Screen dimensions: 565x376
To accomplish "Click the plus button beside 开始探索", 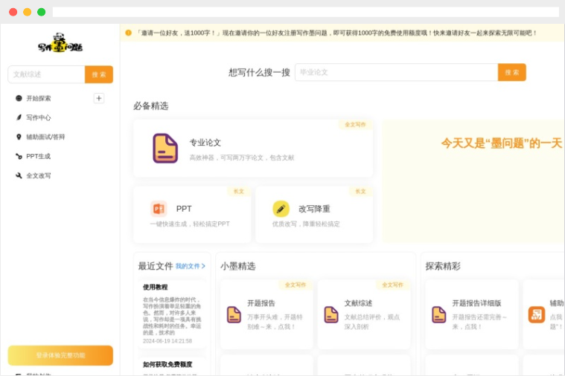I will point(99,98).
